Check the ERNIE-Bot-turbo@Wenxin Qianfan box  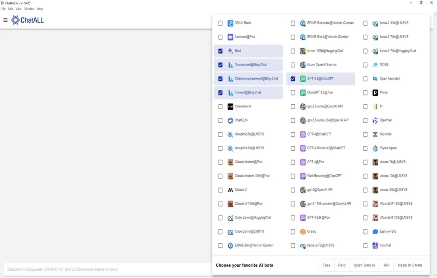tap(293, 23)
